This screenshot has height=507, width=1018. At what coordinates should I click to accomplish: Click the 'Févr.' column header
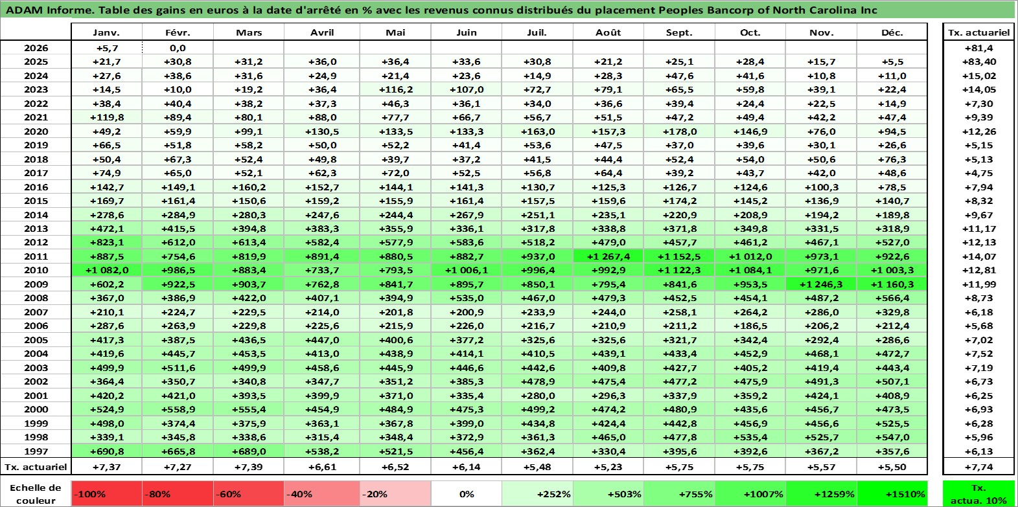(x=178, y=32)
